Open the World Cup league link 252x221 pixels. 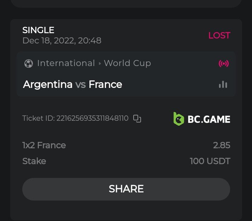tap(127, 63)
